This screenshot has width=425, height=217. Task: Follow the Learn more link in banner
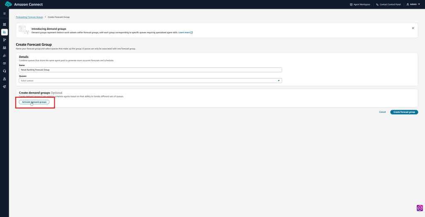[x=185, y=32]
